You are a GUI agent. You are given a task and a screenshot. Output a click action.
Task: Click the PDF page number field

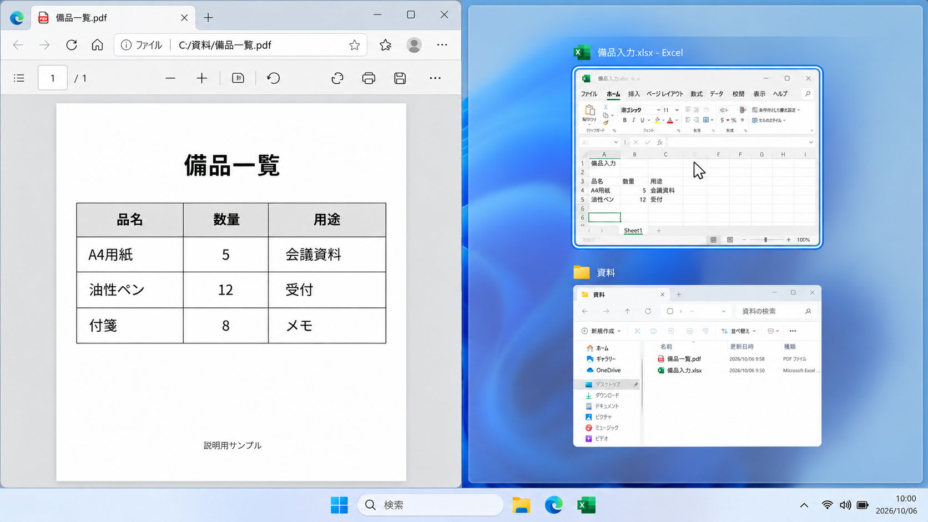pos(53,78)
